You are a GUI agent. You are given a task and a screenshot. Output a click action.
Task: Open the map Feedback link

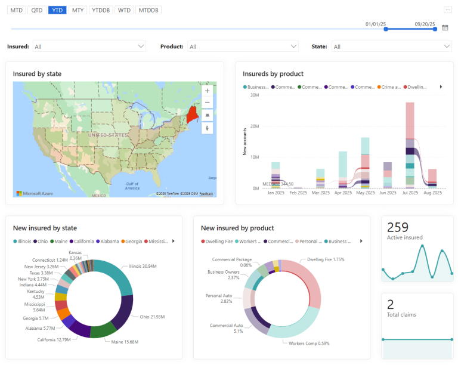(x=206, y=194)
